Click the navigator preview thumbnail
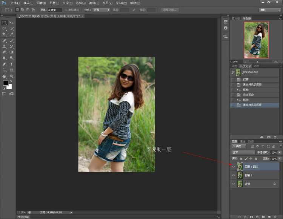The width and height of the screenshot is (283, 219). click(x=256, y=40)
